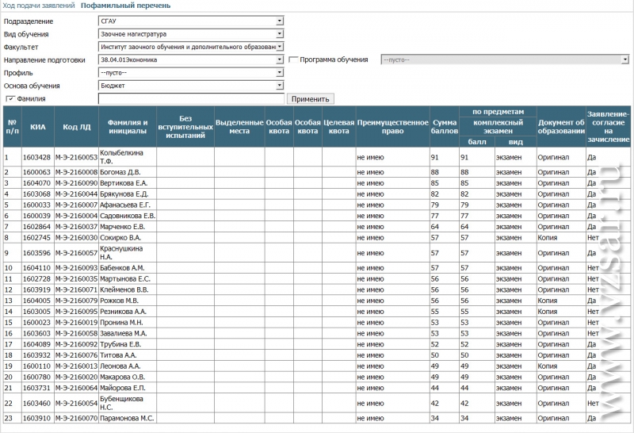Select the name Садовникова Е.В.
This screenshot has height=433, width=634.
128,216
